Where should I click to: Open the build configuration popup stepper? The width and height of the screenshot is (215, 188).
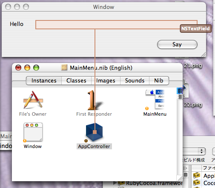point(201,151)
